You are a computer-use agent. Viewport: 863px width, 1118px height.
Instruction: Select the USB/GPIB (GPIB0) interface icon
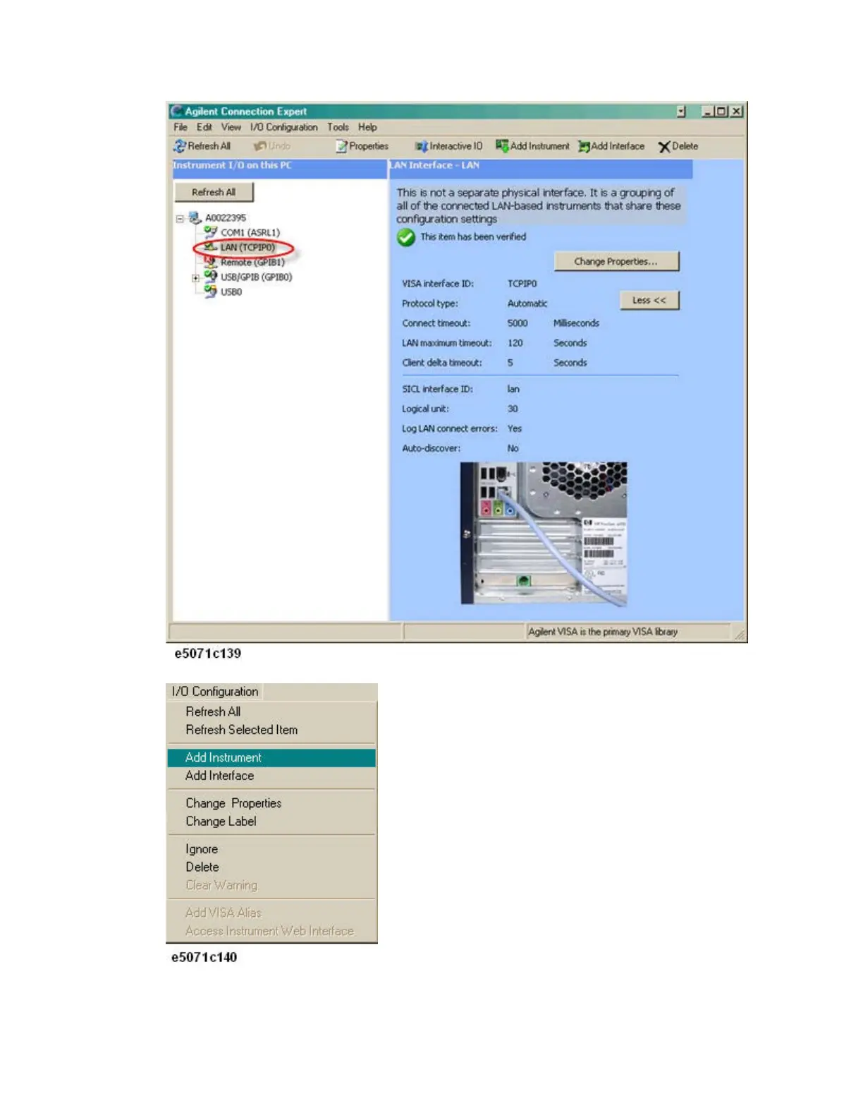click(x=211, y=277)
